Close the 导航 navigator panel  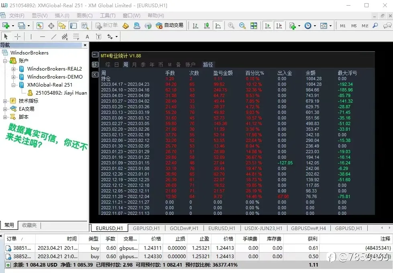(x=85, y=45)
